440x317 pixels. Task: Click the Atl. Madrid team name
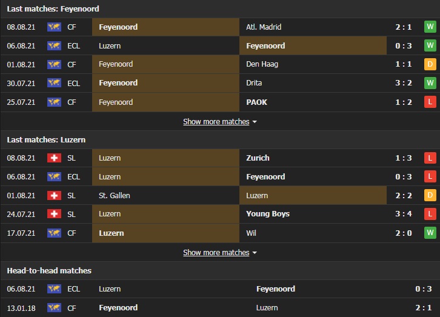point(264,27)
